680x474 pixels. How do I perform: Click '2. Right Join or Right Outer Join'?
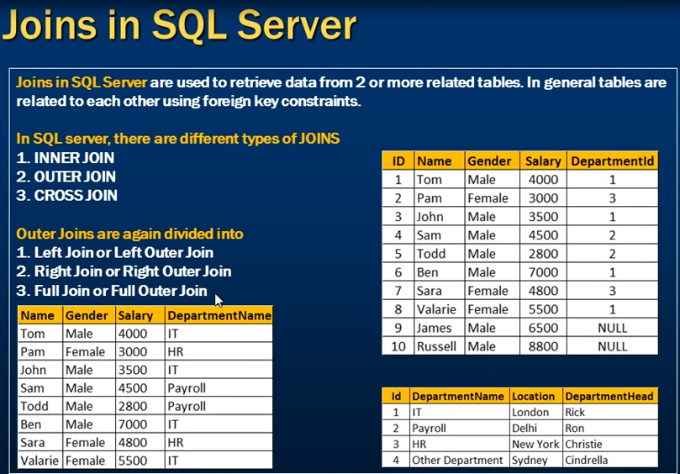124,271
